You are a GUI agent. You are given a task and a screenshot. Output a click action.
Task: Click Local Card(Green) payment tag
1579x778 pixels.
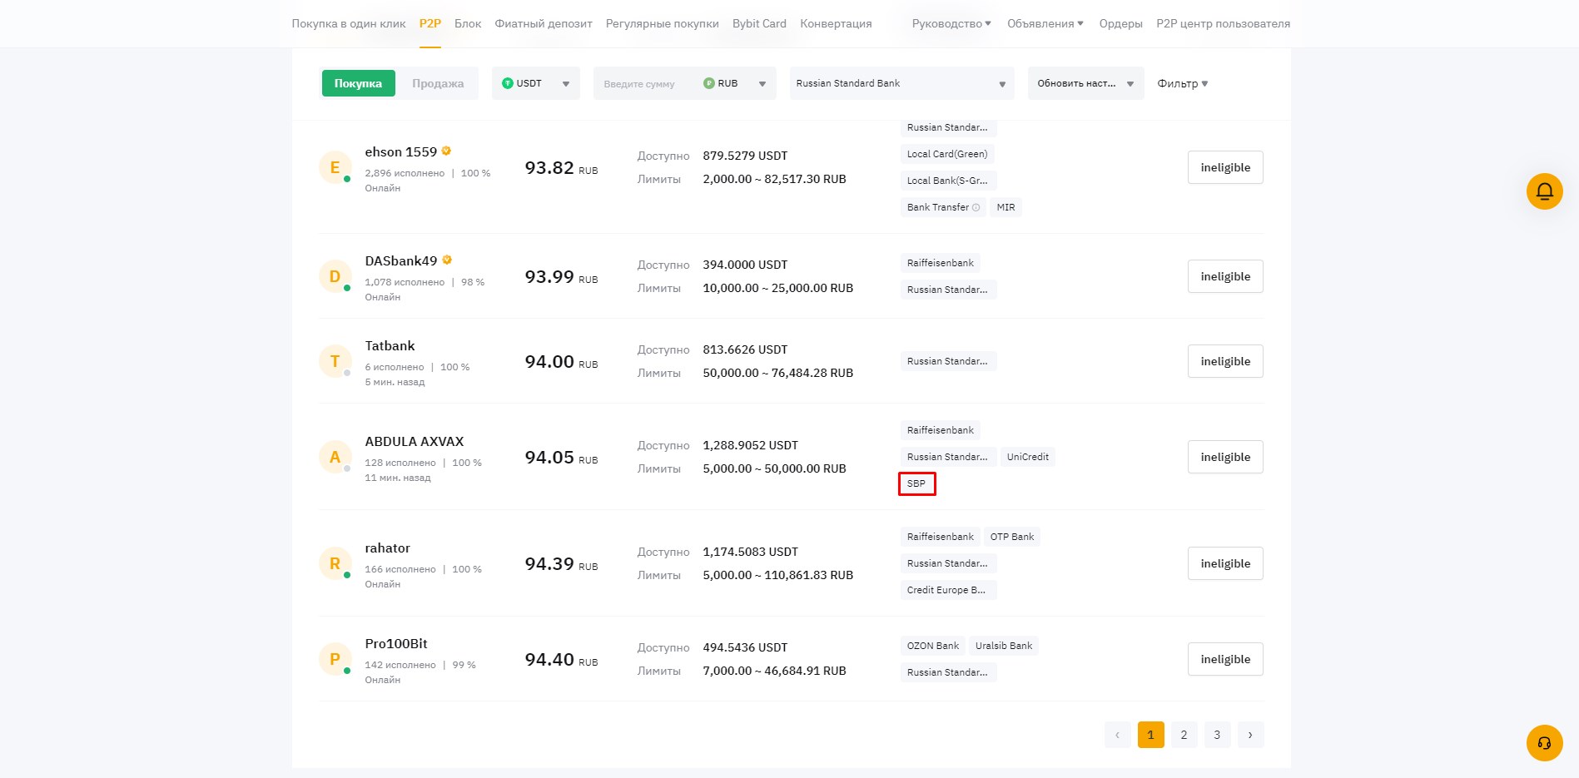947,154
